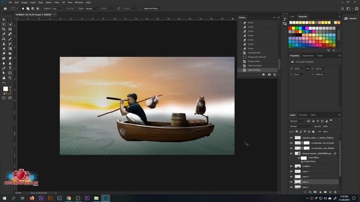Click the delete layer trash icon
The image size is (360, 202).
pos(335,192)
